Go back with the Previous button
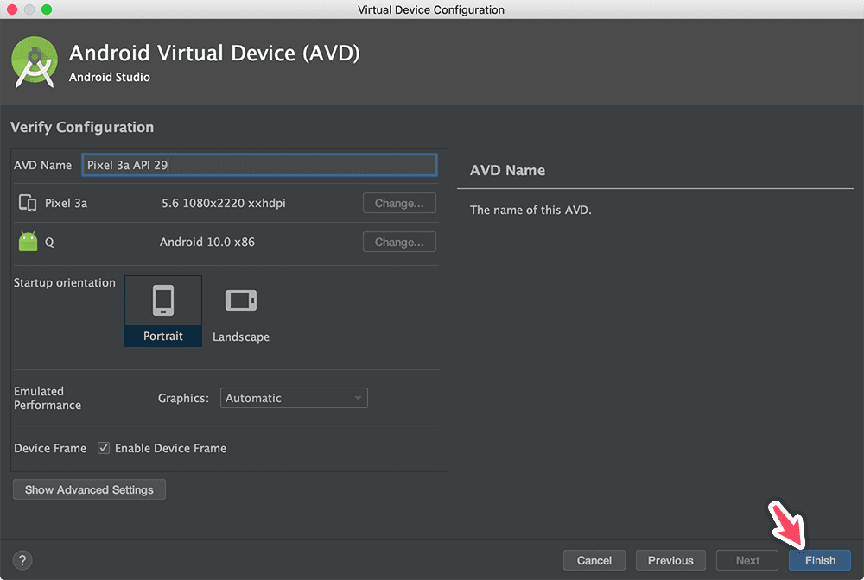This screenshot has width=864, height=580. (x=670, y=560)
